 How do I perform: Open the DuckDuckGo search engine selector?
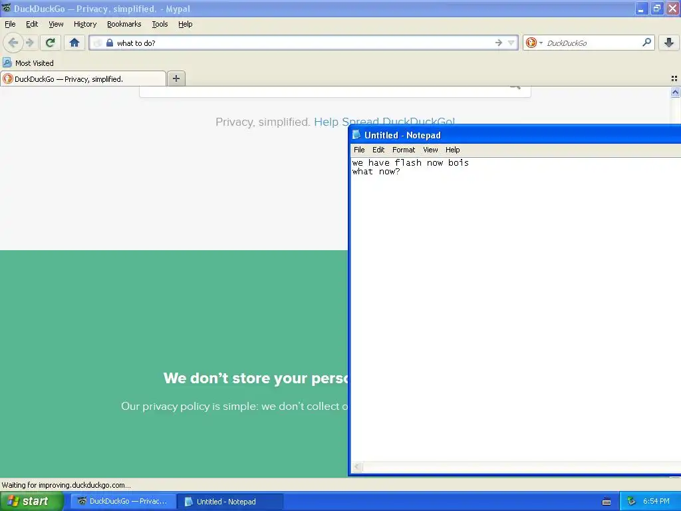pos(535,43)
